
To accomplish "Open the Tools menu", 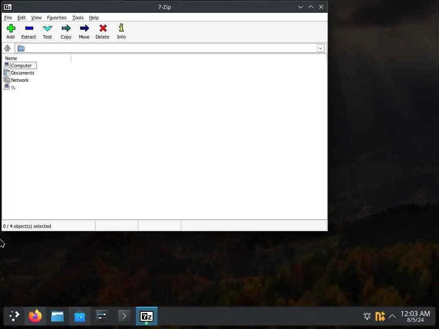I will tap(78, 18).
